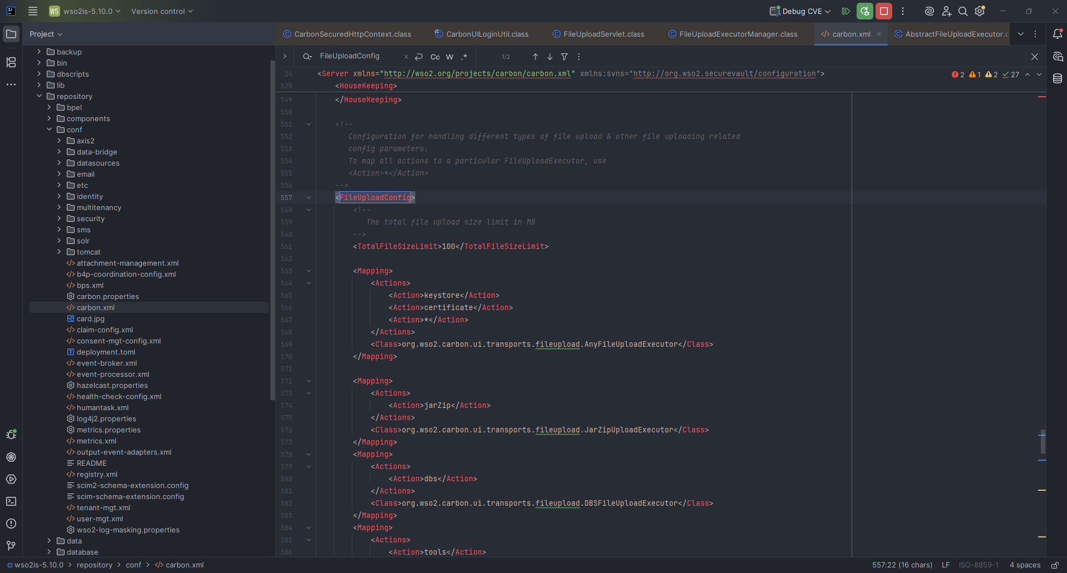The width and height of the screenshot is (1067, 573).
Task: Collapse the conf folder in the project tree
Action: (49, 129)
